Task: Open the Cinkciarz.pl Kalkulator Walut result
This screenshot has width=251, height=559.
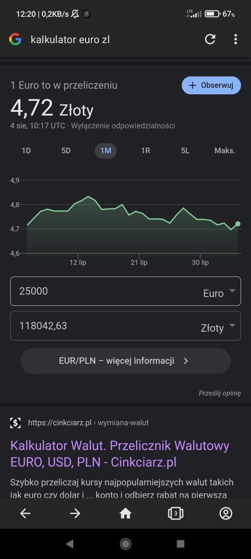Action: [x=120, y=453]
